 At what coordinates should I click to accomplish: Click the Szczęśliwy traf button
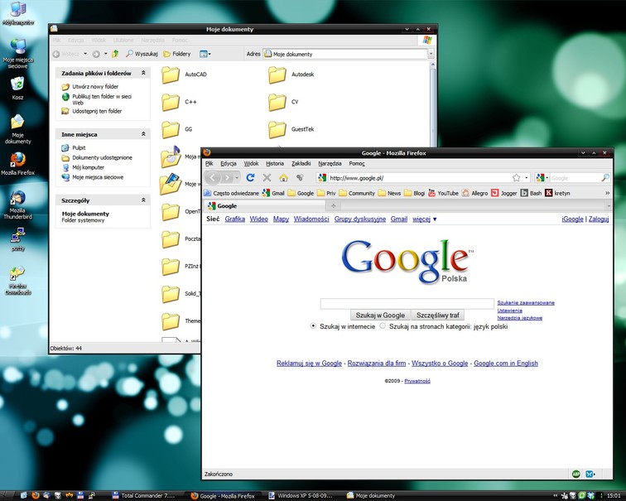click(x=439, y=315)
